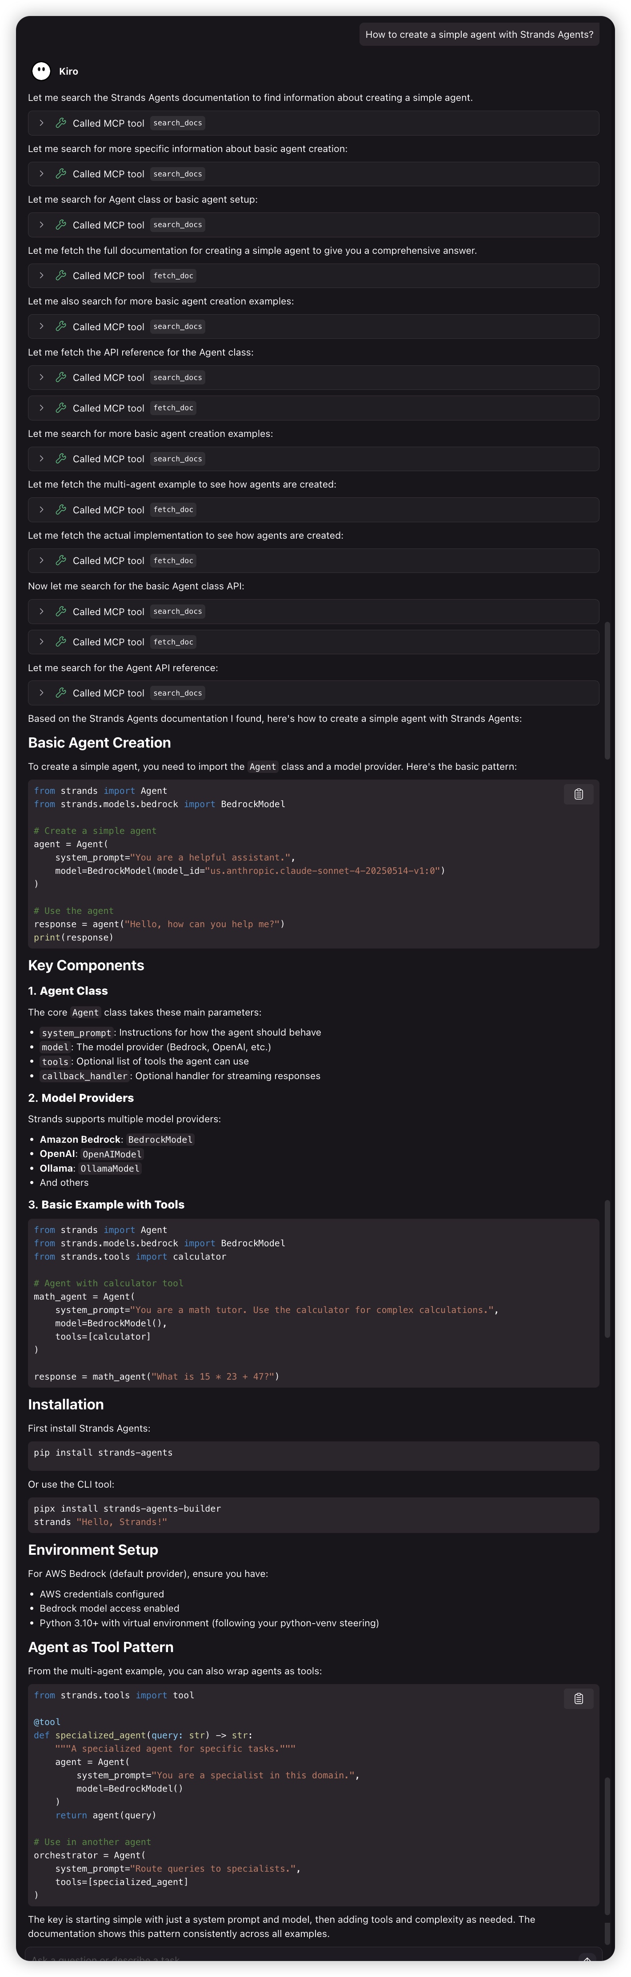Expand search_docs call under 'fetch the API reference'
The width and height of the screenshot is (631, 1977).
click(41, 378)
